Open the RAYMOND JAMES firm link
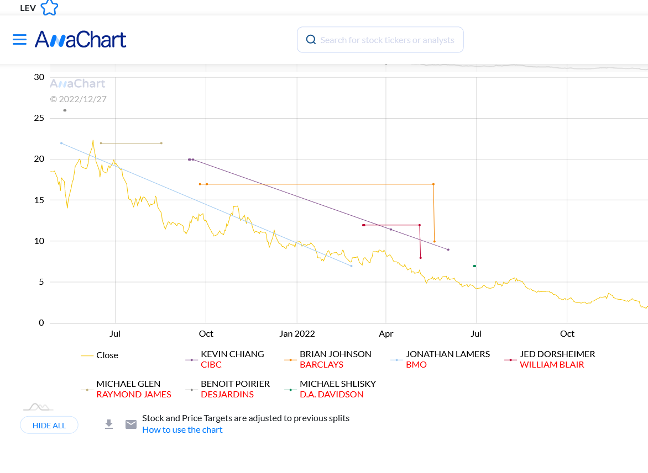Image resolution: width=648 pixels, height=473 pixels. click(x=133, y=394)
